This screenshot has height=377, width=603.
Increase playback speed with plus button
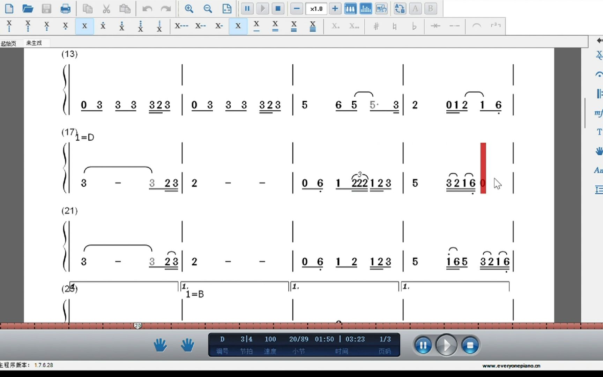[x=335, y=9]
